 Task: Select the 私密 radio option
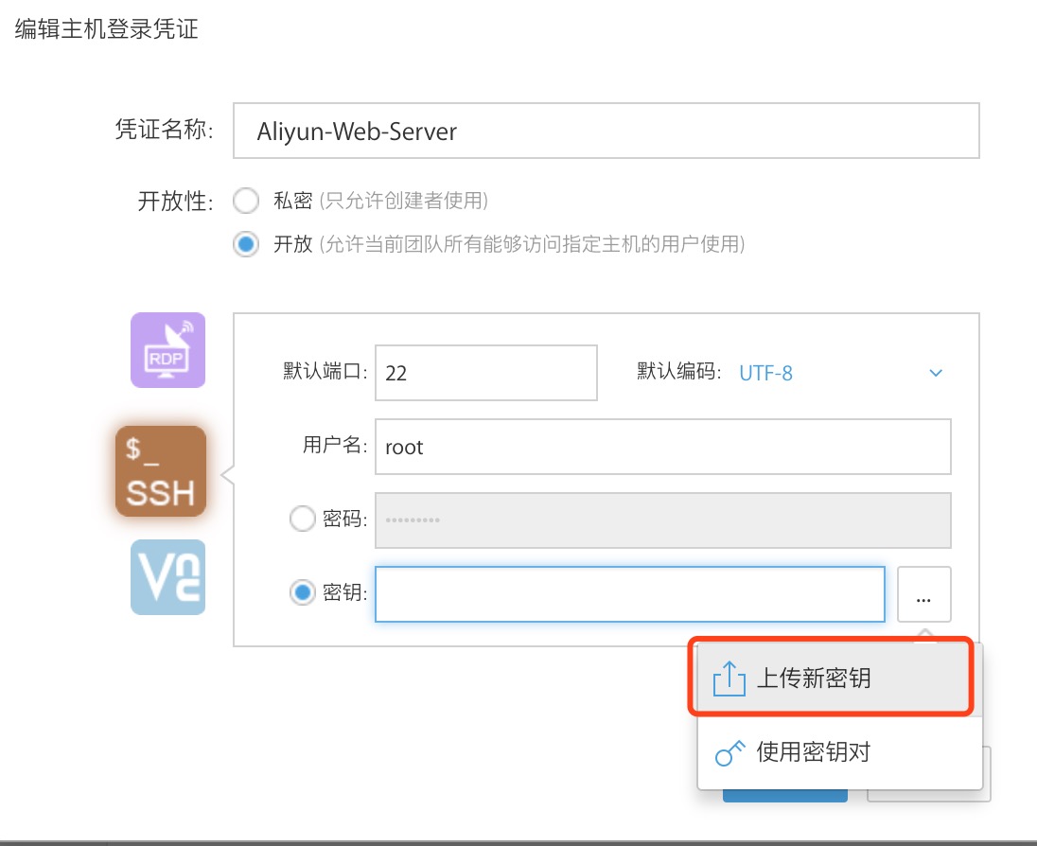click(x=246, y=201)
